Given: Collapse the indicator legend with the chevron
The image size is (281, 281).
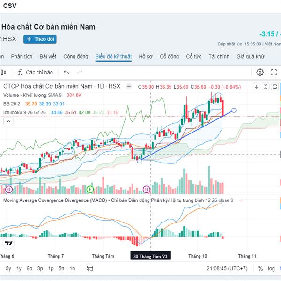Looking at the screenshot, I should pos(8,121).
